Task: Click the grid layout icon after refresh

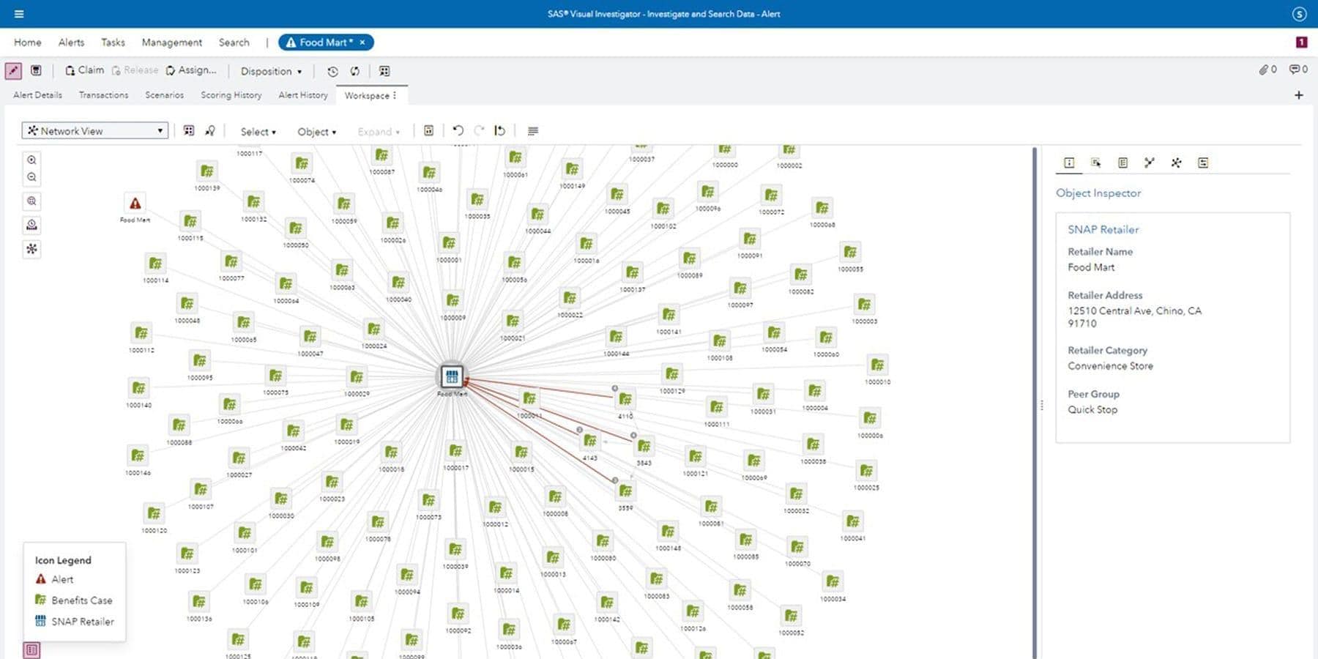Action: pos(384,71)
